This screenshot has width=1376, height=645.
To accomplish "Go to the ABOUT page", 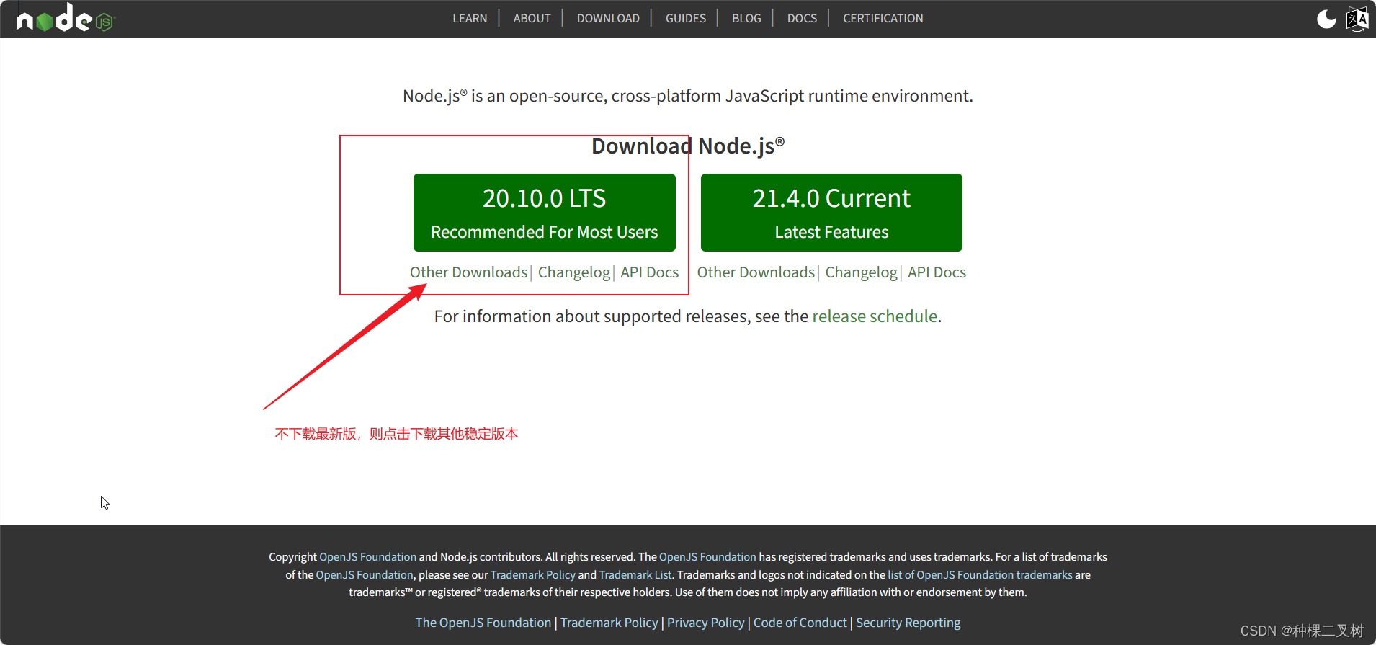I will tap(532, 18).
